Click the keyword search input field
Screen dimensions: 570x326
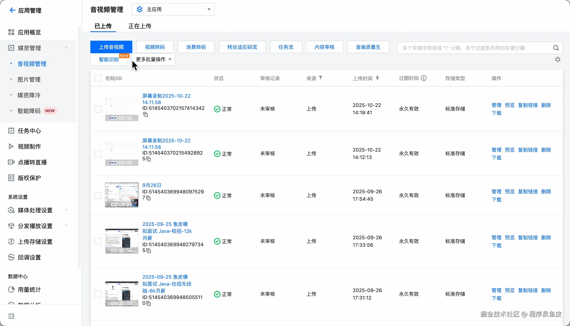point(472,48)
